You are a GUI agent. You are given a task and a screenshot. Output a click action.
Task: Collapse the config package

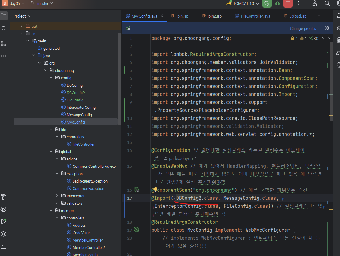(x=51, y=77)
